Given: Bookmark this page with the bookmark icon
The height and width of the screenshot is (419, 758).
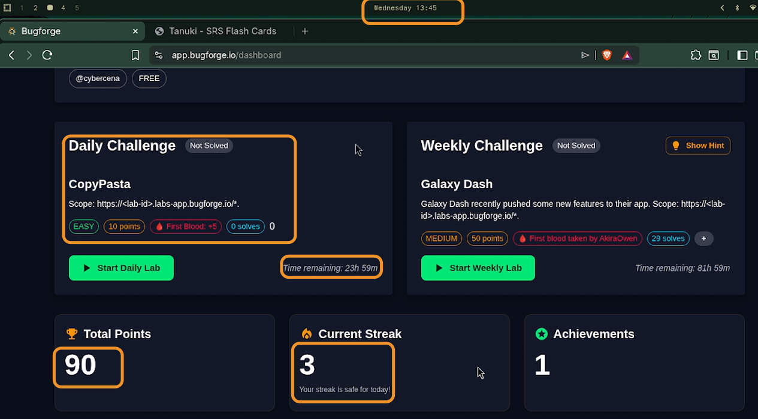Looking at the screenshot, I should point(135,55).
